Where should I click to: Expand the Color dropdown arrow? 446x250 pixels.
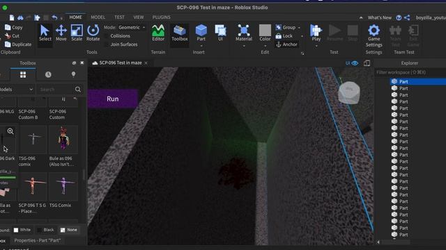pos(265,46)
